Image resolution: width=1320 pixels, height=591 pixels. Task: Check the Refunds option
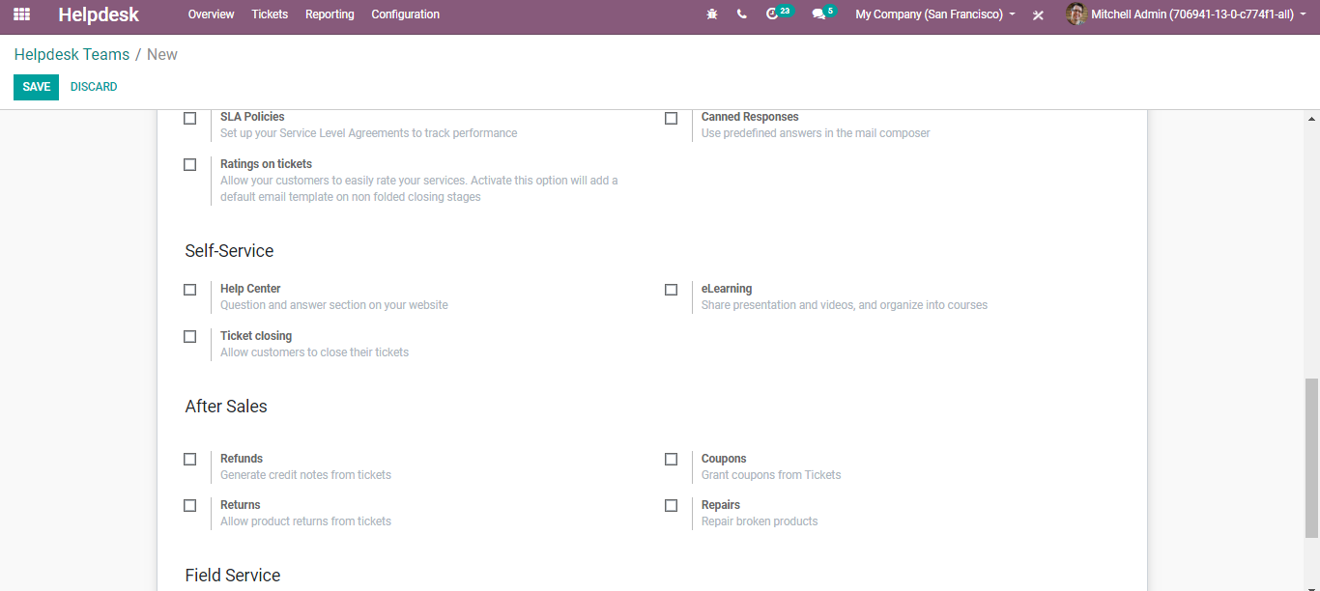tap(190, 460)
